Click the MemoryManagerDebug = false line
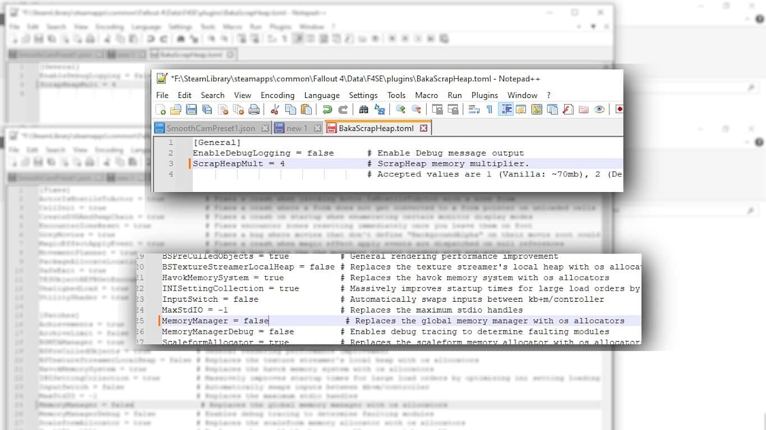766x430 pixels. pos(228,331)
